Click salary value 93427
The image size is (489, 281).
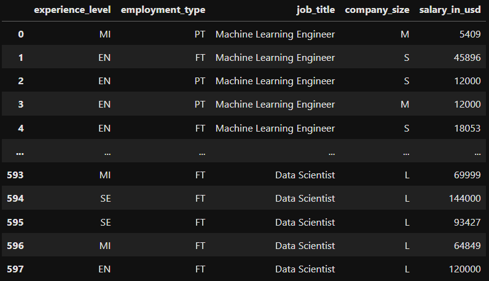tap(467, 222)
